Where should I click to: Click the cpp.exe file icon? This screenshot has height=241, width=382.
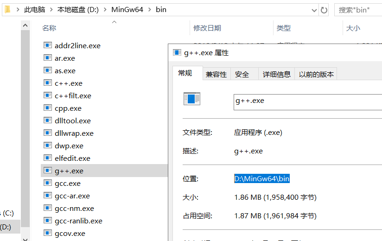pos(47,108)
